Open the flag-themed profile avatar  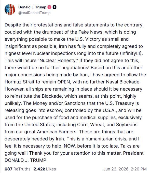tap(10, 9)
